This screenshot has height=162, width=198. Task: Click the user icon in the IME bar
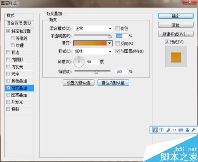pyautogui.click(x=187, y=130)
